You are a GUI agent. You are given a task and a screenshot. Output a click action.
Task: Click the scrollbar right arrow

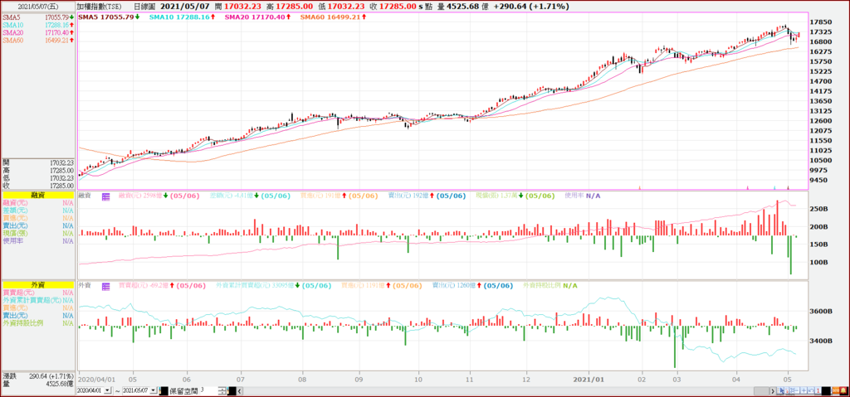pyautogui.click(x=773, y=390)
